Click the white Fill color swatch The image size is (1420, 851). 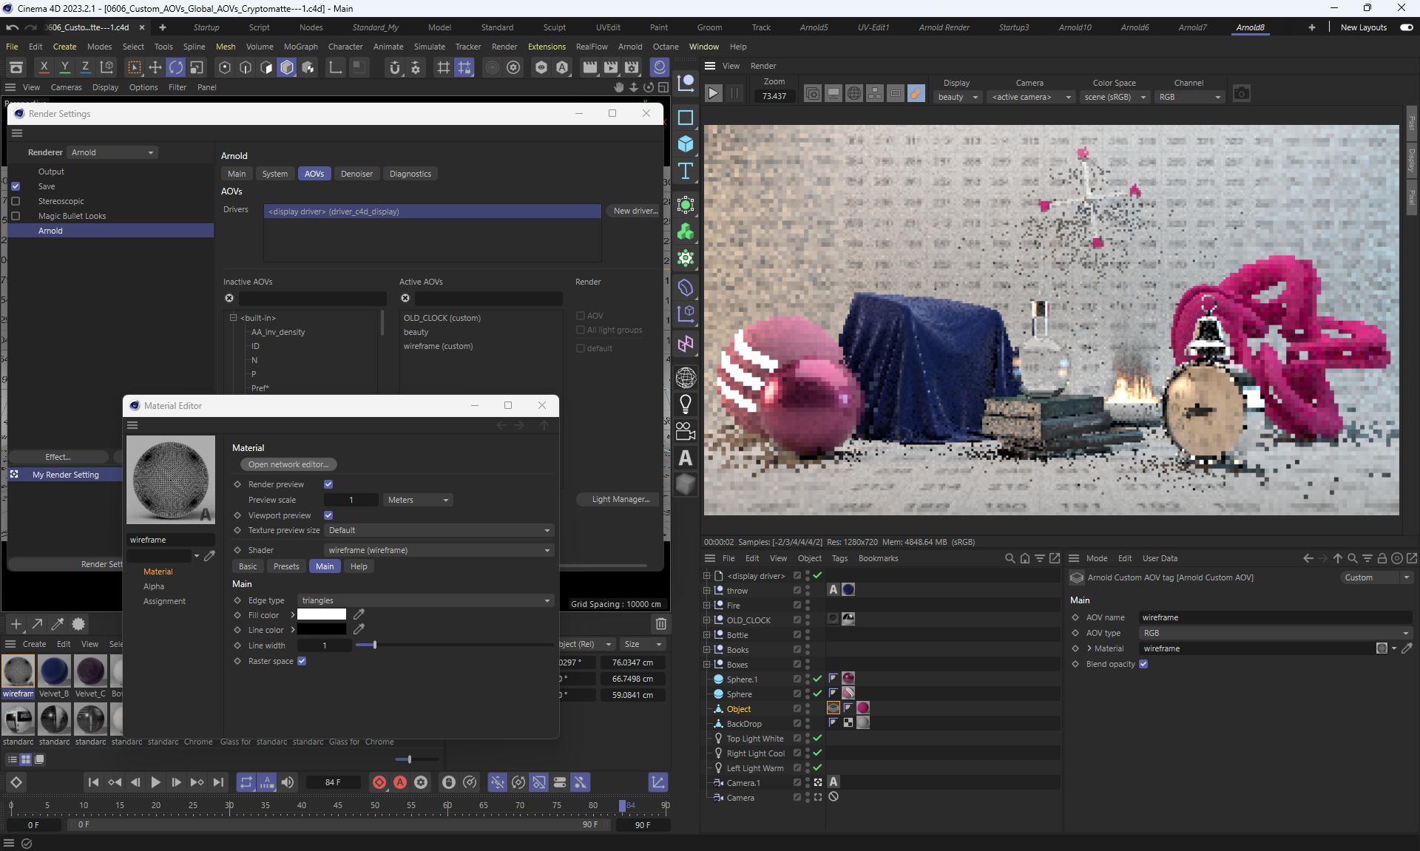(x=322, y=614)
